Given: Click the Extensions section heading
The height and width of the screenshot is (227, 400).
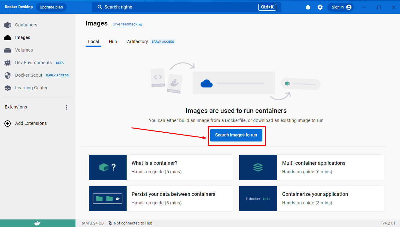Looking at the screenshot, I should (16, 107).
